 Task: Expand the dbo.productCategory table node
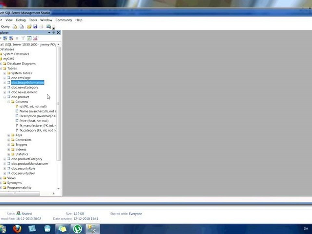pyautogui.click(x=5, y=159)
